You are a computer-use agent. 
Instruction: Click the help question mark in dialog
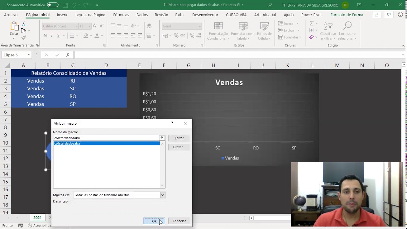click(x=172, y=123)
